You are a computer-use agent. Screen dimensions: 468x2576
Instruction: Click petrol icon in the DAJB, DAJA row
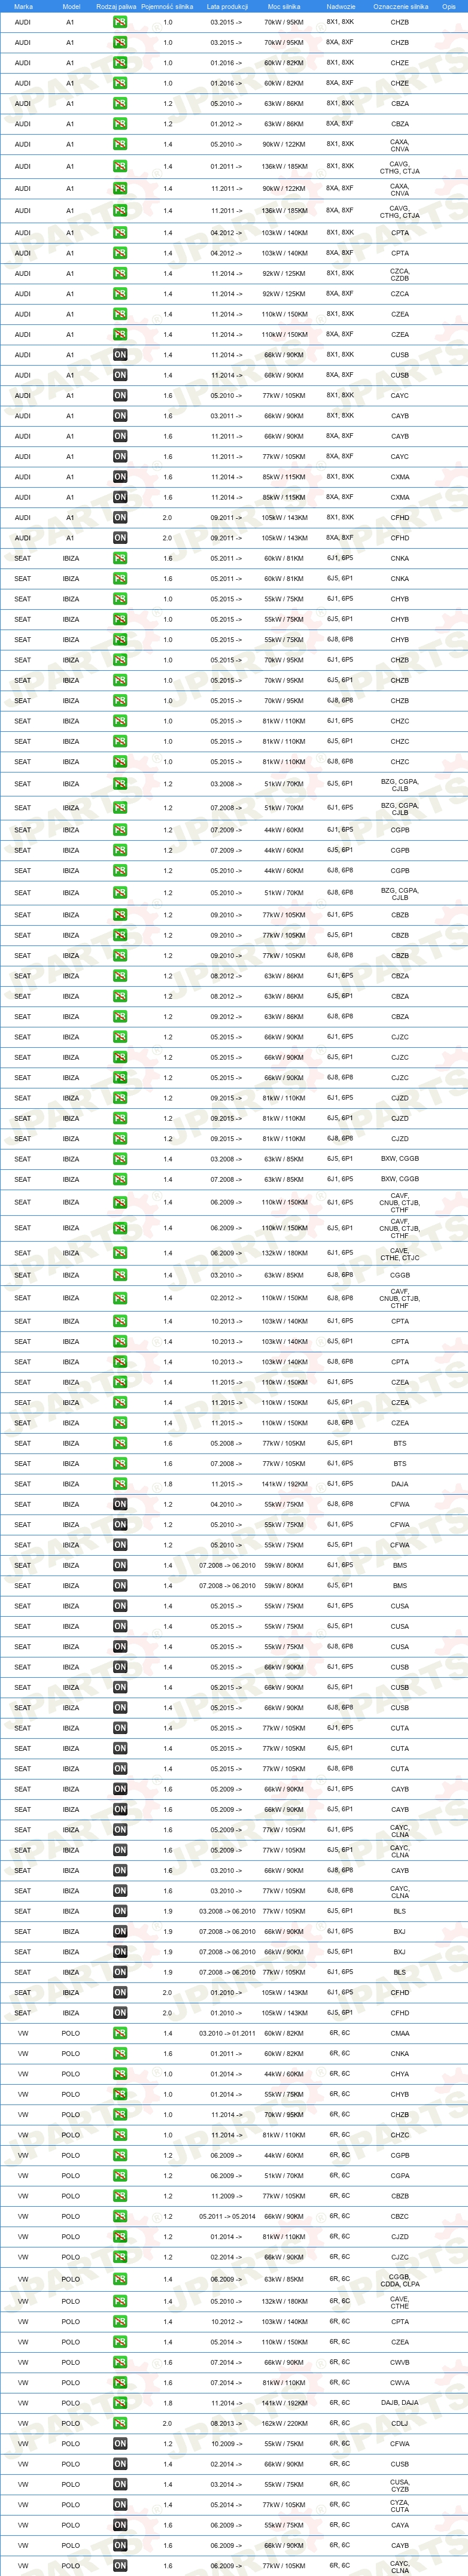[120, 2403]
